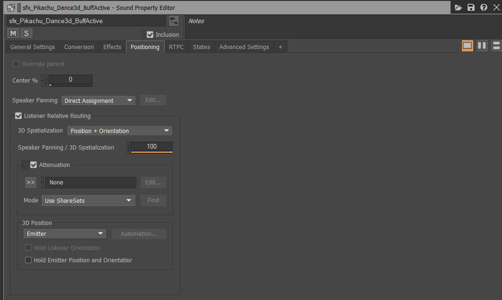Image resolution: width=502 pixels, height=300 pixels.
Task: Click the link indicator beside Speaker Panning/3D Spatialization value
Action: [128, 148]
